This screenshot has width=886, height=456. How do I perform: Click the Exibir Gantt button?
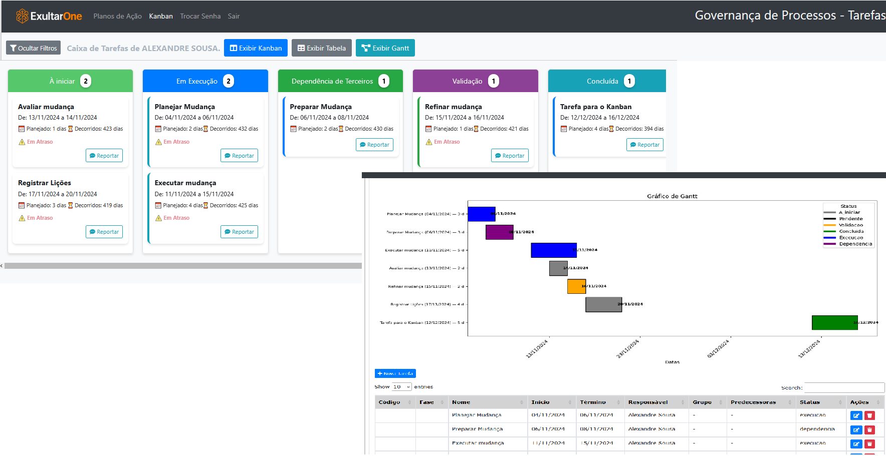[385, 48]
